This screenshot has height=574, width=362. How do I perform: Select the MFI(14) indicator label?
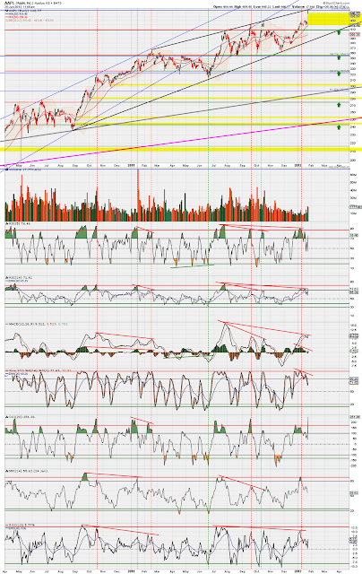(x=26, y=471)
